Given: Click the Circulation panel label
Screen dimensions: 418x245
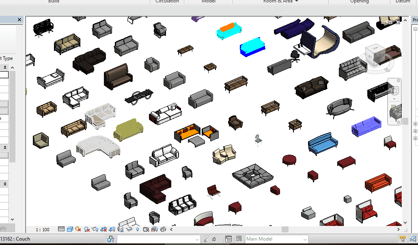Looking at the screenshot, I should pos(167,2).
